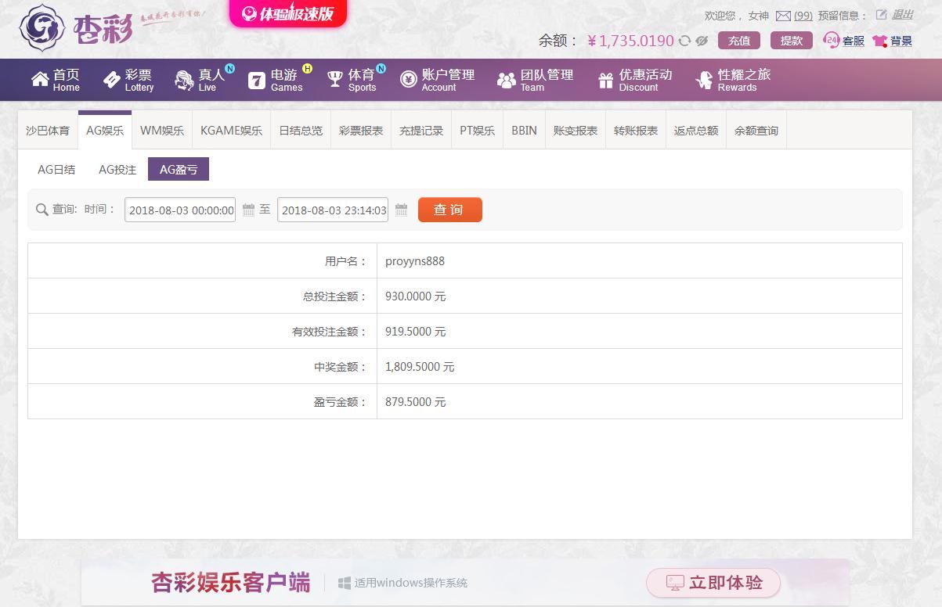Click the start date input field
Screen dimensions: 942x607
[x=180, y=210]
